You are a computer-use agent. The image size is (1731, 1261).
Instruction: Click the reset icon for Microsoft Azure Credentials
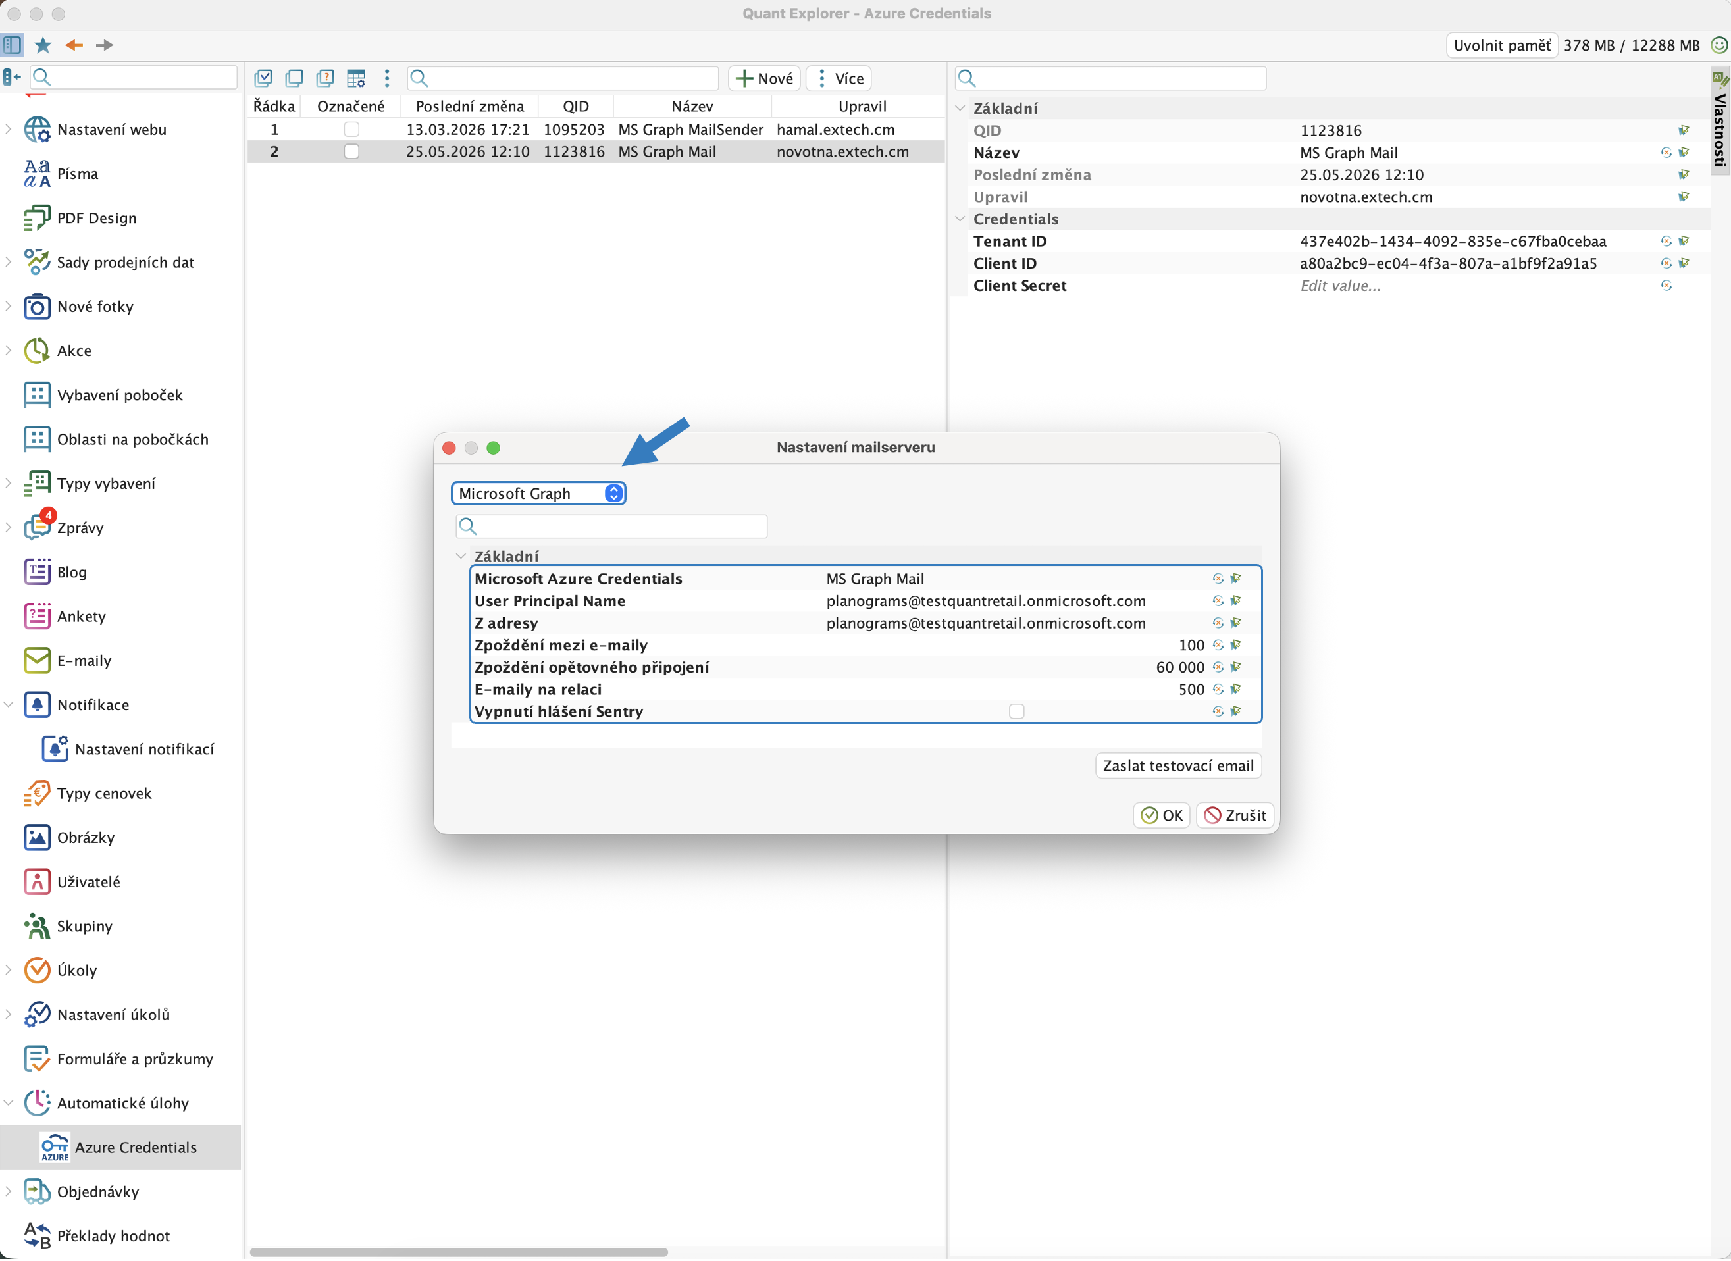pos(1218,579)
